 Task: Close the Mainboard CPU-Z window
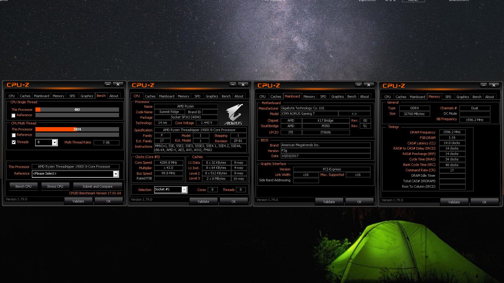(x=369, y=85)
